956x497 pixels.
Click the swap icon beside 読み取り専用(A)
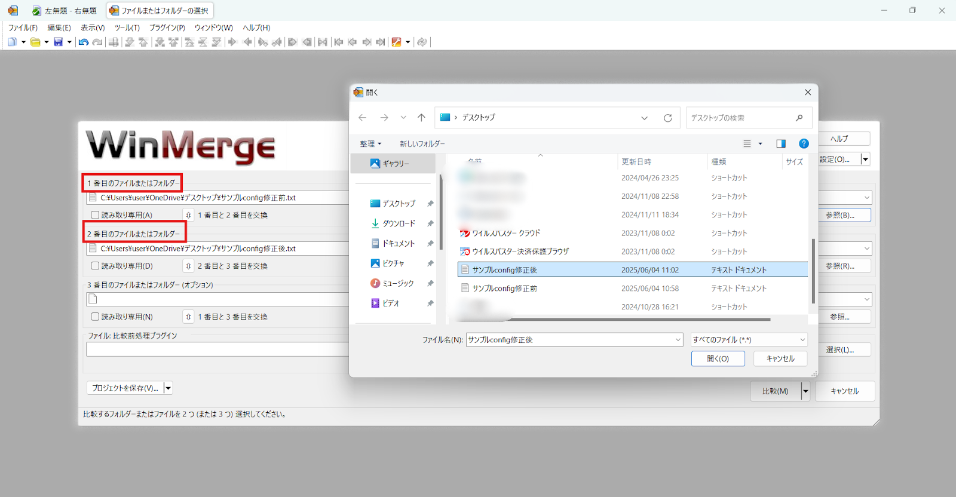pos(188,215)
